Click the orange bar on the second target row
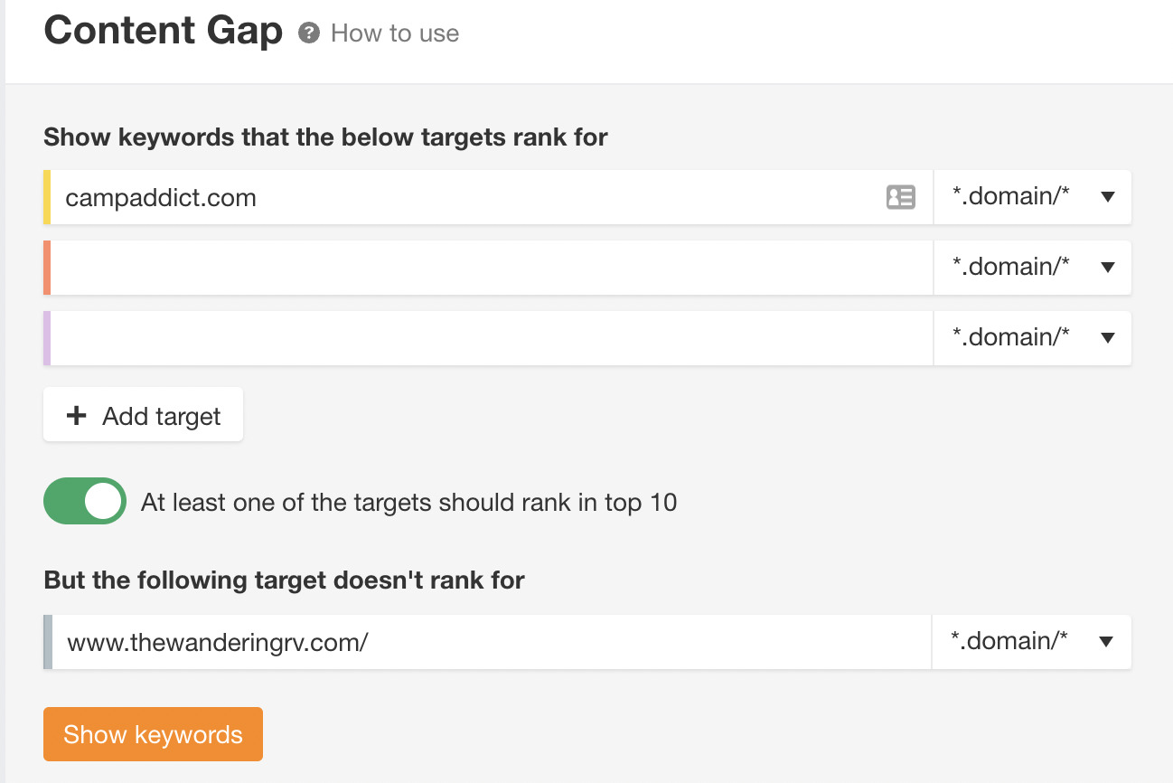 point(47,267)
